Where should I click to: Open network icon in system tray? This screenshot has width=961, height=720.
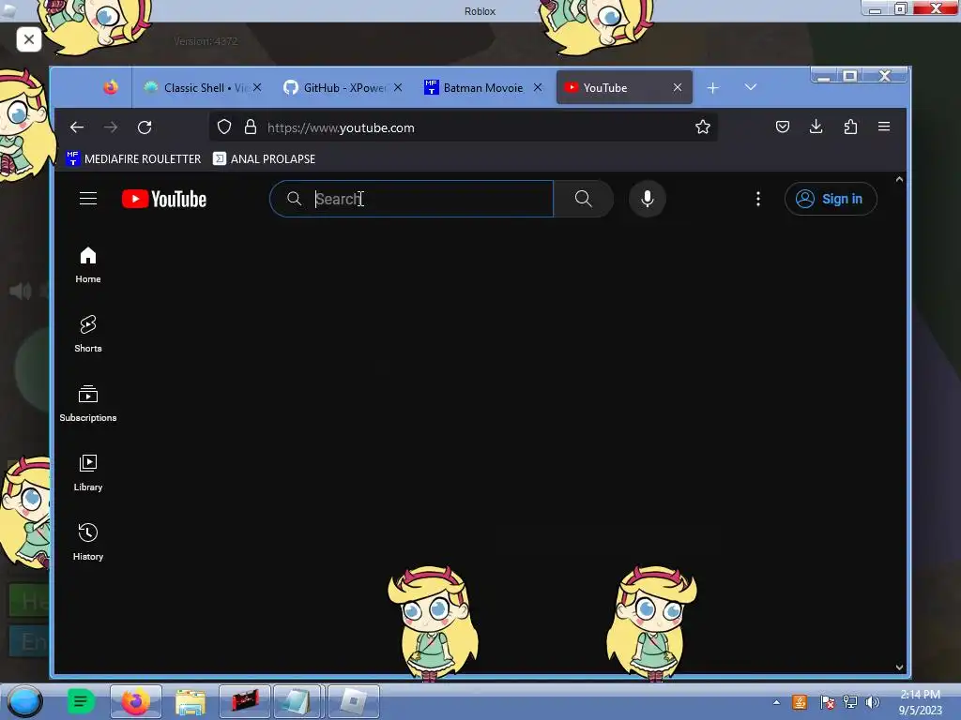(850, 702)
